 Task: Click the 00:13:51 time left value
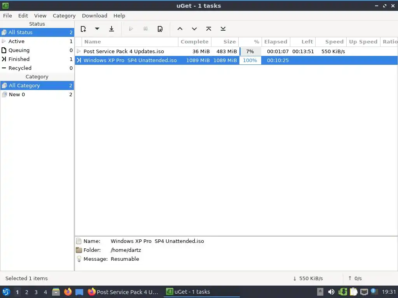click(x=303, y=52)
